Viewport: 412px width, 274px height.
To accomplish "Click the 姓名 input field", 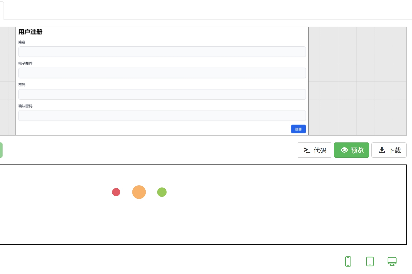I will click(x=162, y=52).
